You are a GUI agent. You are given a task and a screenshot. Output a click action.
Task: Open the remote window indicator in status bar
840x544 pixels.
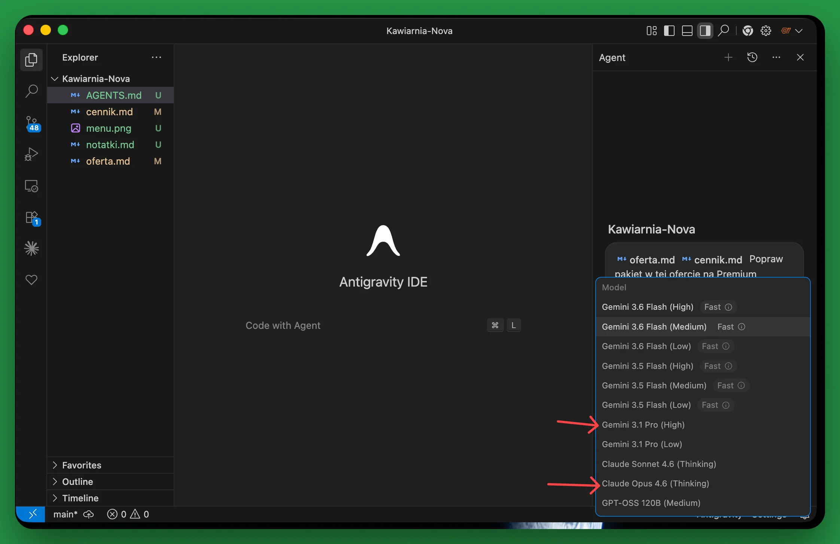tap(31, 514)
